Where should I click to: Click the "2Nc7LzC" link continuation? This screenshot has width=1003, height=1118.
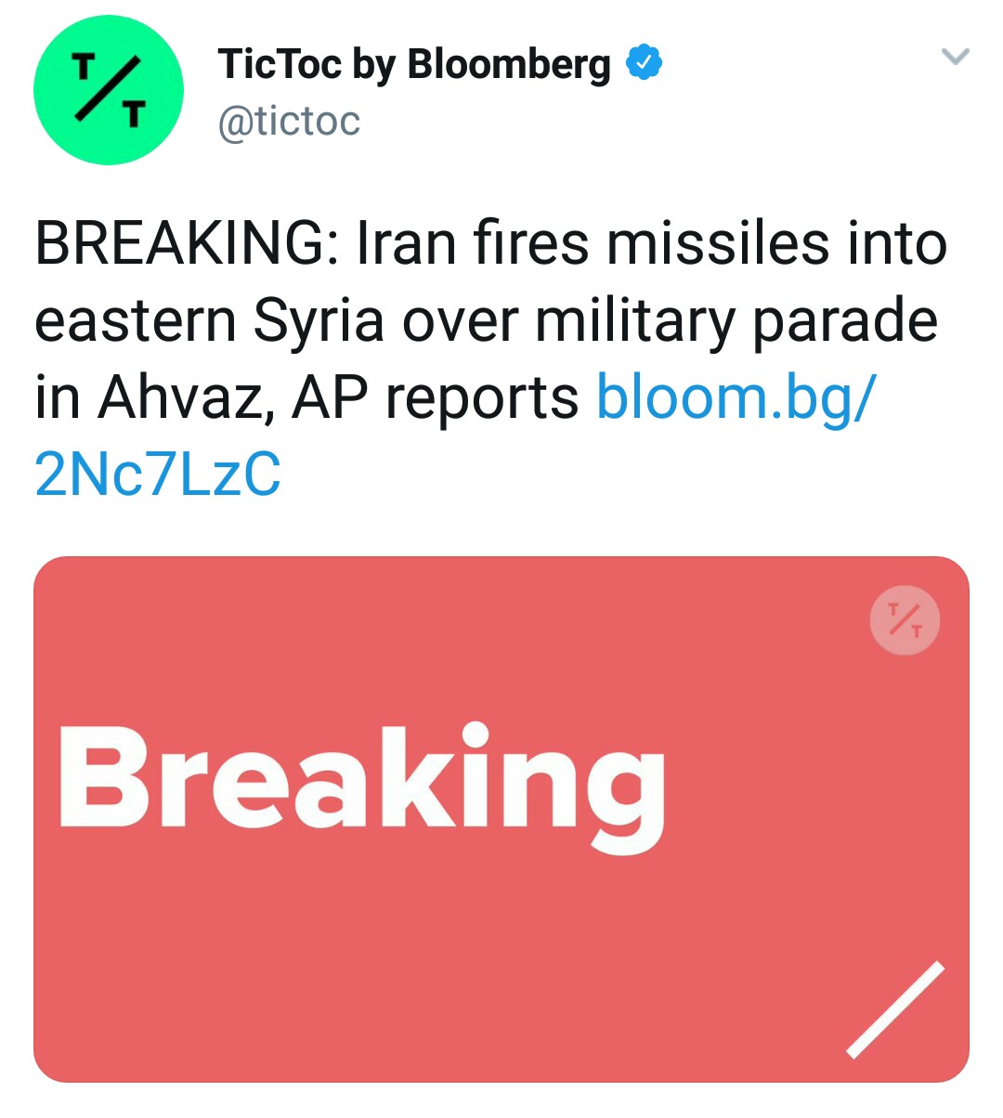158,474
